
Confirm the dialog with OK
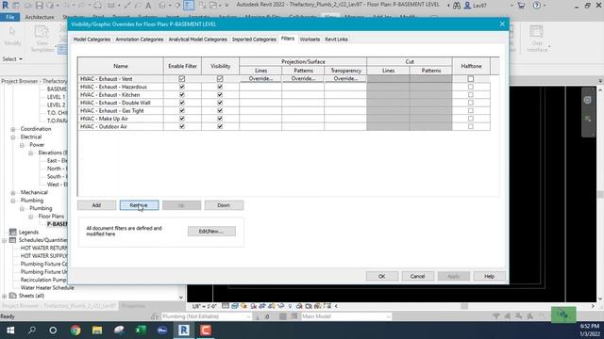(x=381, y=276)
